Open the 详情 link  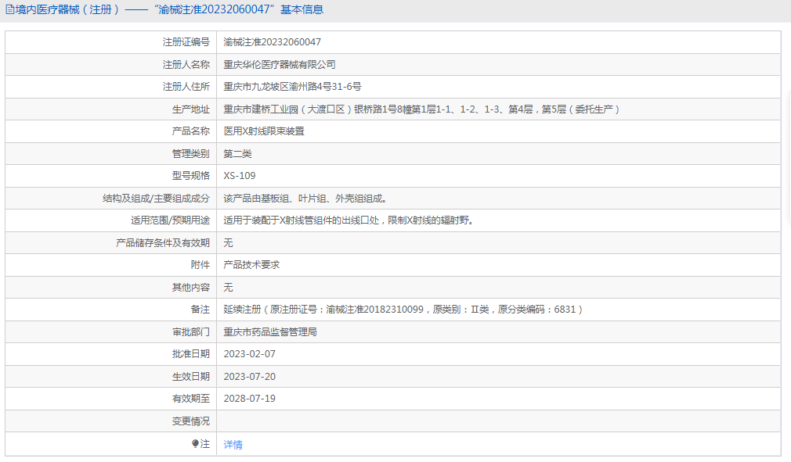pos(233,444)
